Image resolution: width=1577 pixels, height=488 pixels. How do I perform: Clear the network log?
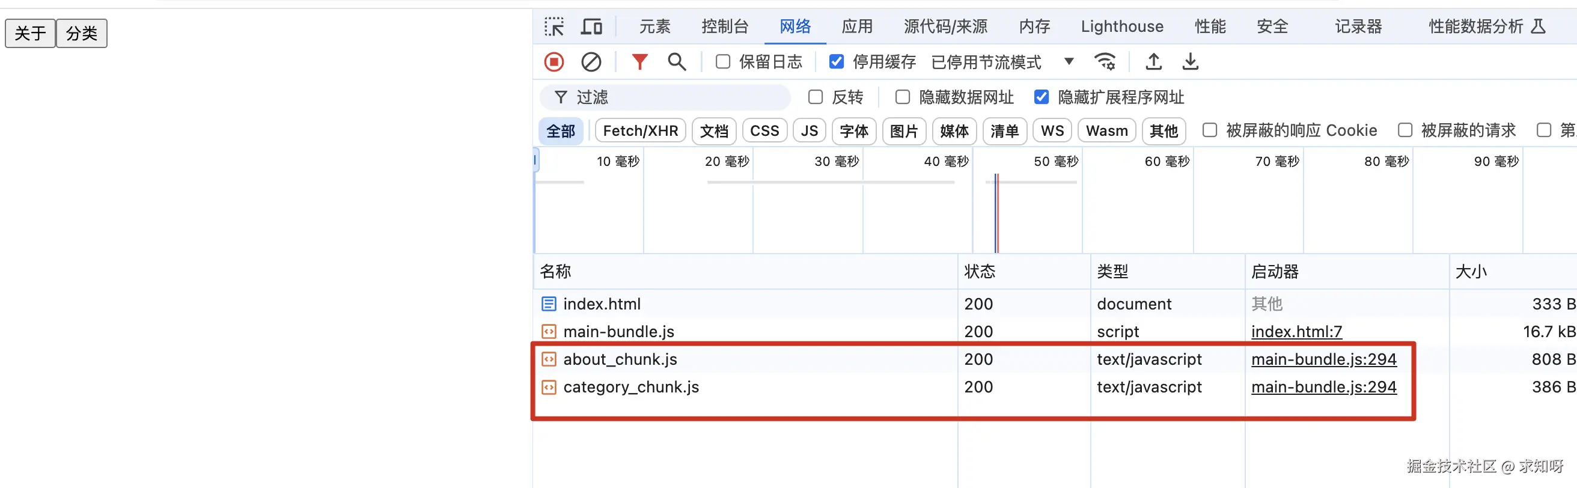(591, 62)
